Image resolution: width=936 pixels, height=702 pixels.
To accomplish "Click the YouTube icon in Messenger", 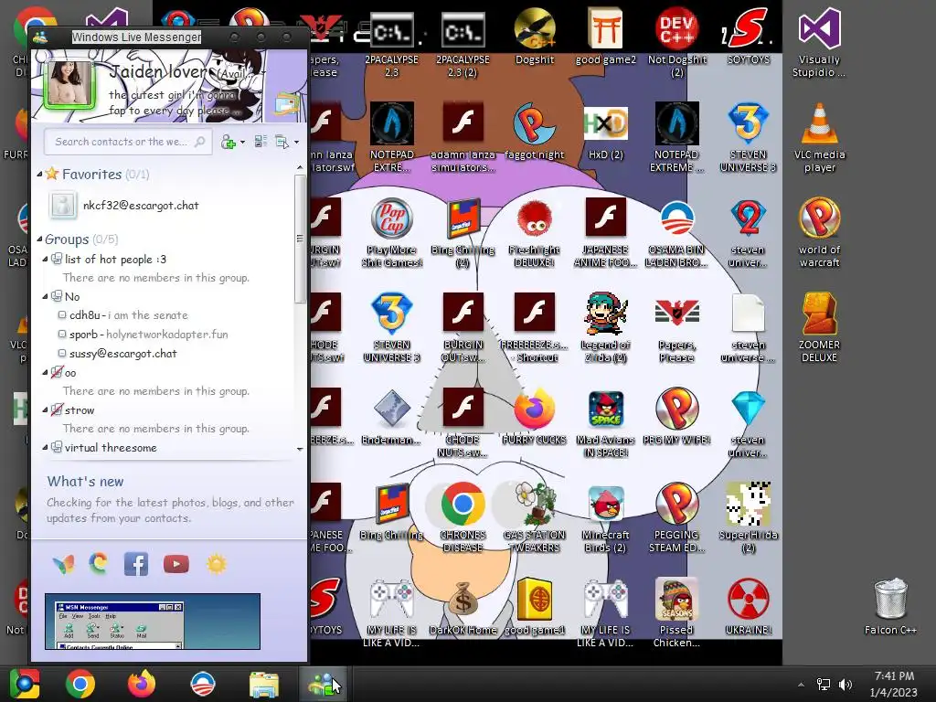I will [x=176, y=564].
